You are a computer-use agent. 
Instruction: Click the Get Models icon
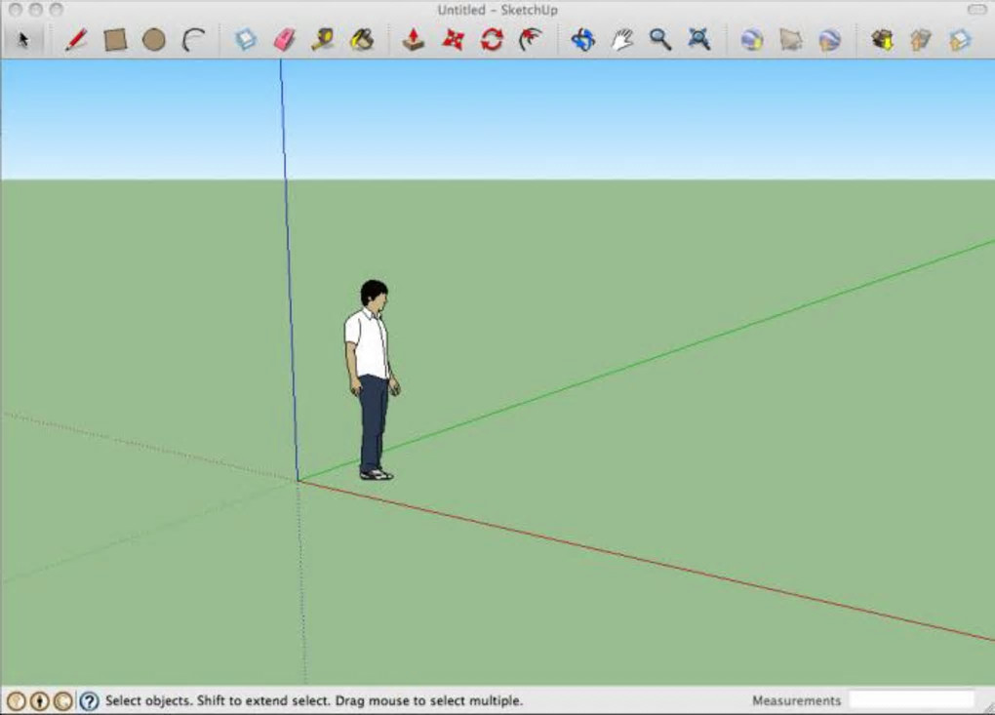[883, 40]
